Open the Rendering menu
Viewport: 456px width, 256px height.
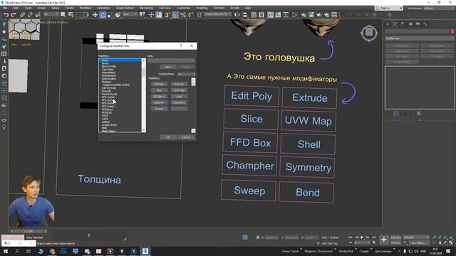click(x=146, y=8)
